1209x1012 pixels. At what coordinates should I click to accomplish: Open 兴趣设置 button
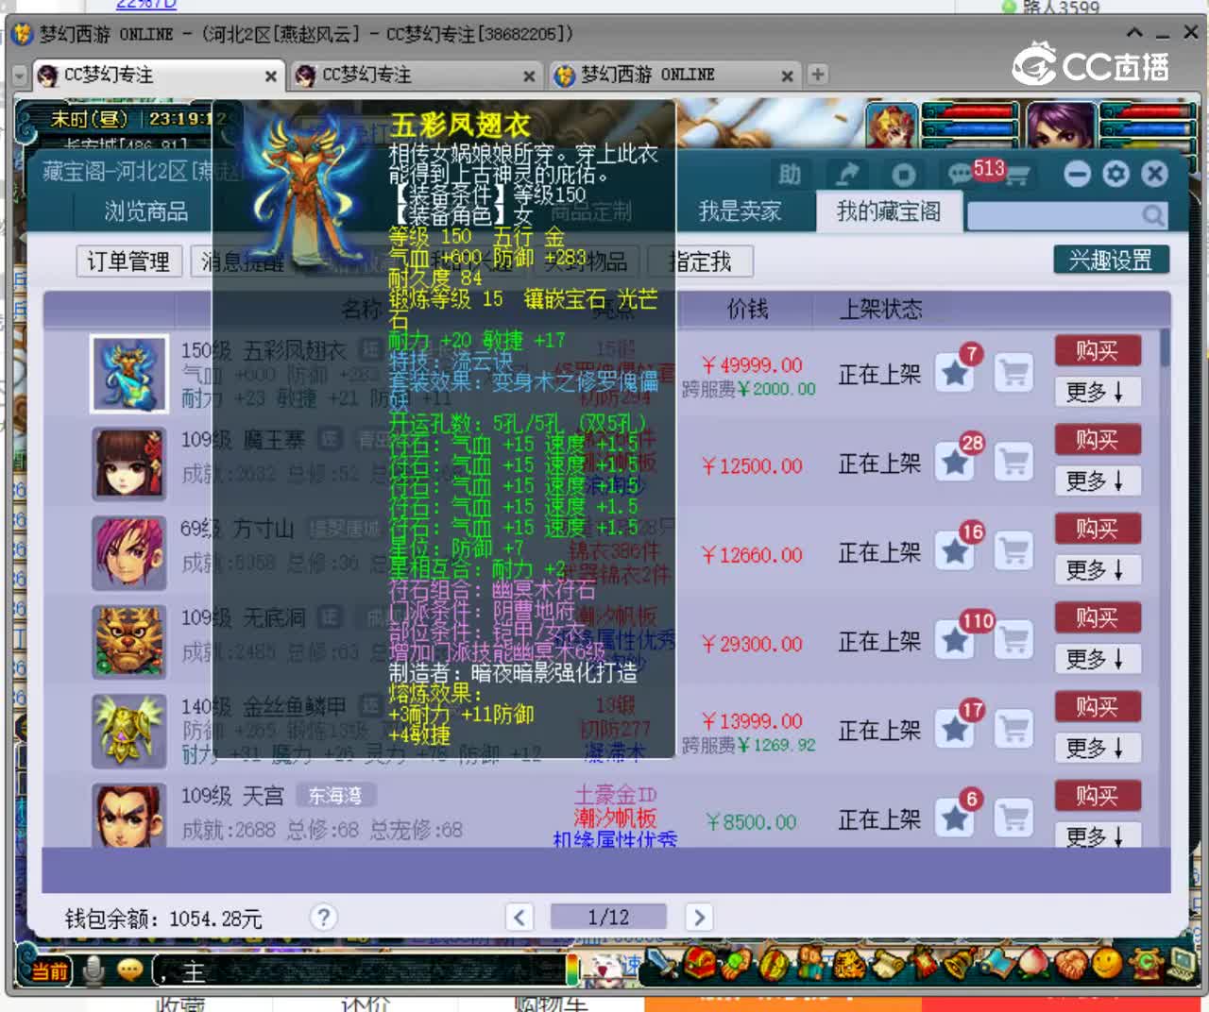click(1111, 260)
